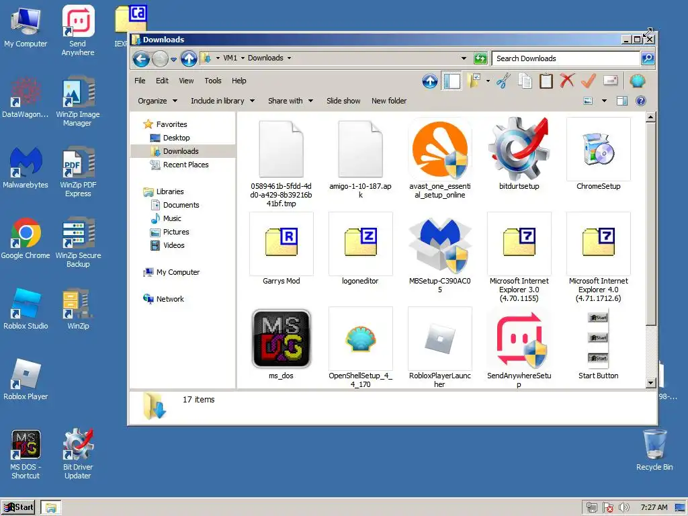Refresh the Downloads folder view
This screenshot has width=688, height=516.
tap(480, 58)
